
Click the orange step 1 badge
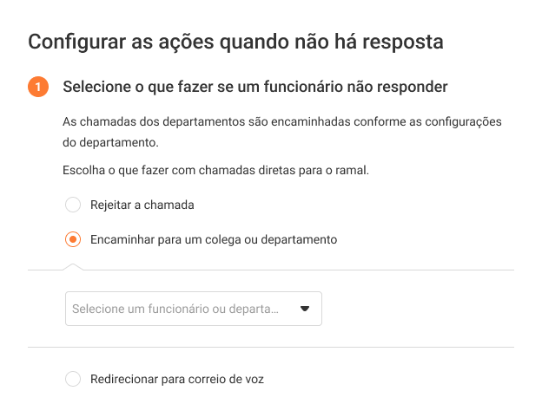pyautogui.click(x=38, y=88)
